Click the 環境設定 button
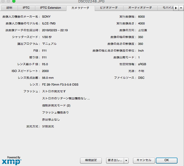Image resolution: width=184 pixels, height=166 pixels. pyautogui.click(x=91, y=160)
